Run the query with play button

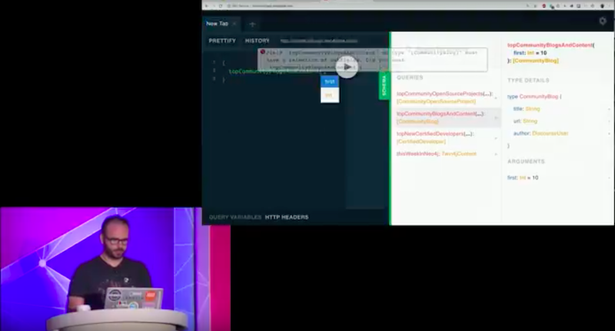click(347, 67)
